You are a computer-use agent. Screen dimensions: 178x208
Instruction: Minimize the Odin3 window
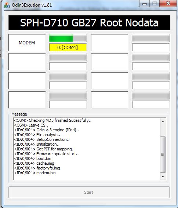pos(144,4)
